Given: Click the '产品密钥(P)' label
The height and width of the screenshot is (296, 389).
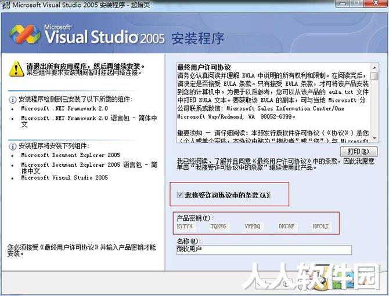Looking at the screenshot, I should 195,218.
